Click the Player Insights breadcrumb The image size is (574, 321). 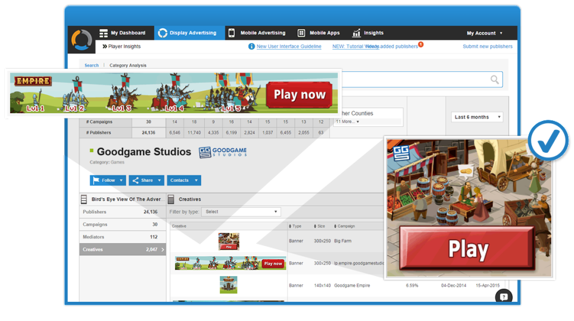[x=121, y=47]
